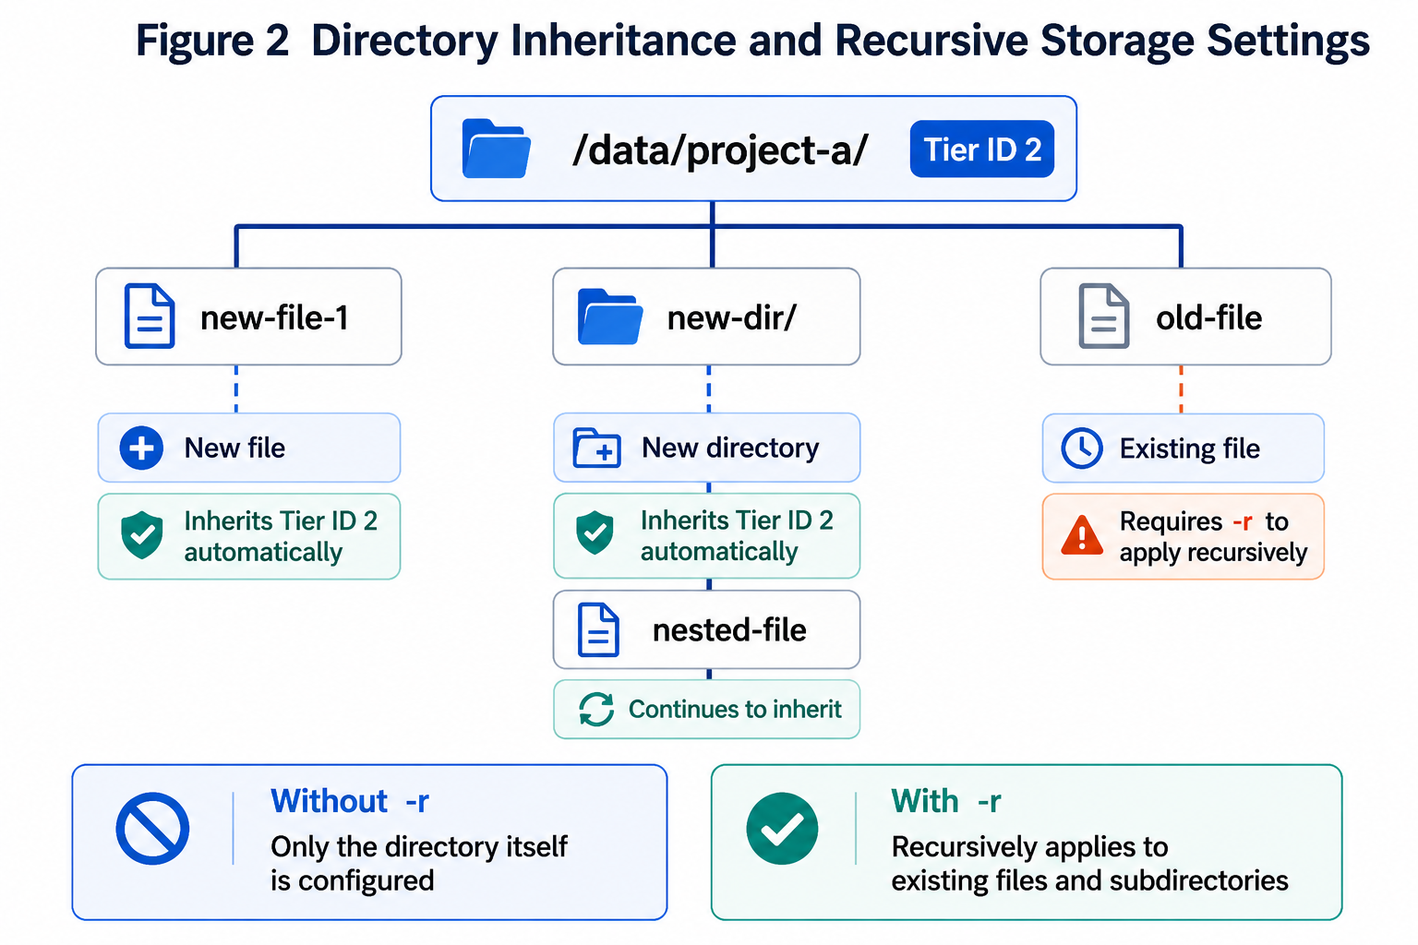Click the green shield icon under New directory
Viewport: 1418px width, 945px height.
click(595, 532)
